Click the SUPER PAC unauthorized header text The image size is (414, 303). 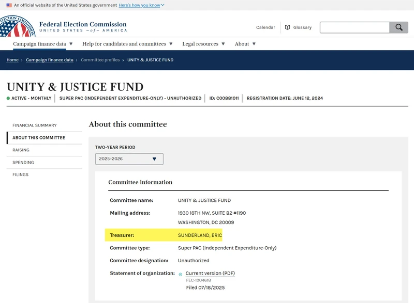130,98
